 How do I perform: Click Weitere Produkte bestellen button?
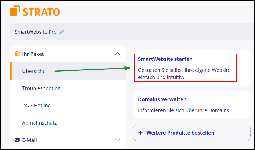tap(192, 133)
